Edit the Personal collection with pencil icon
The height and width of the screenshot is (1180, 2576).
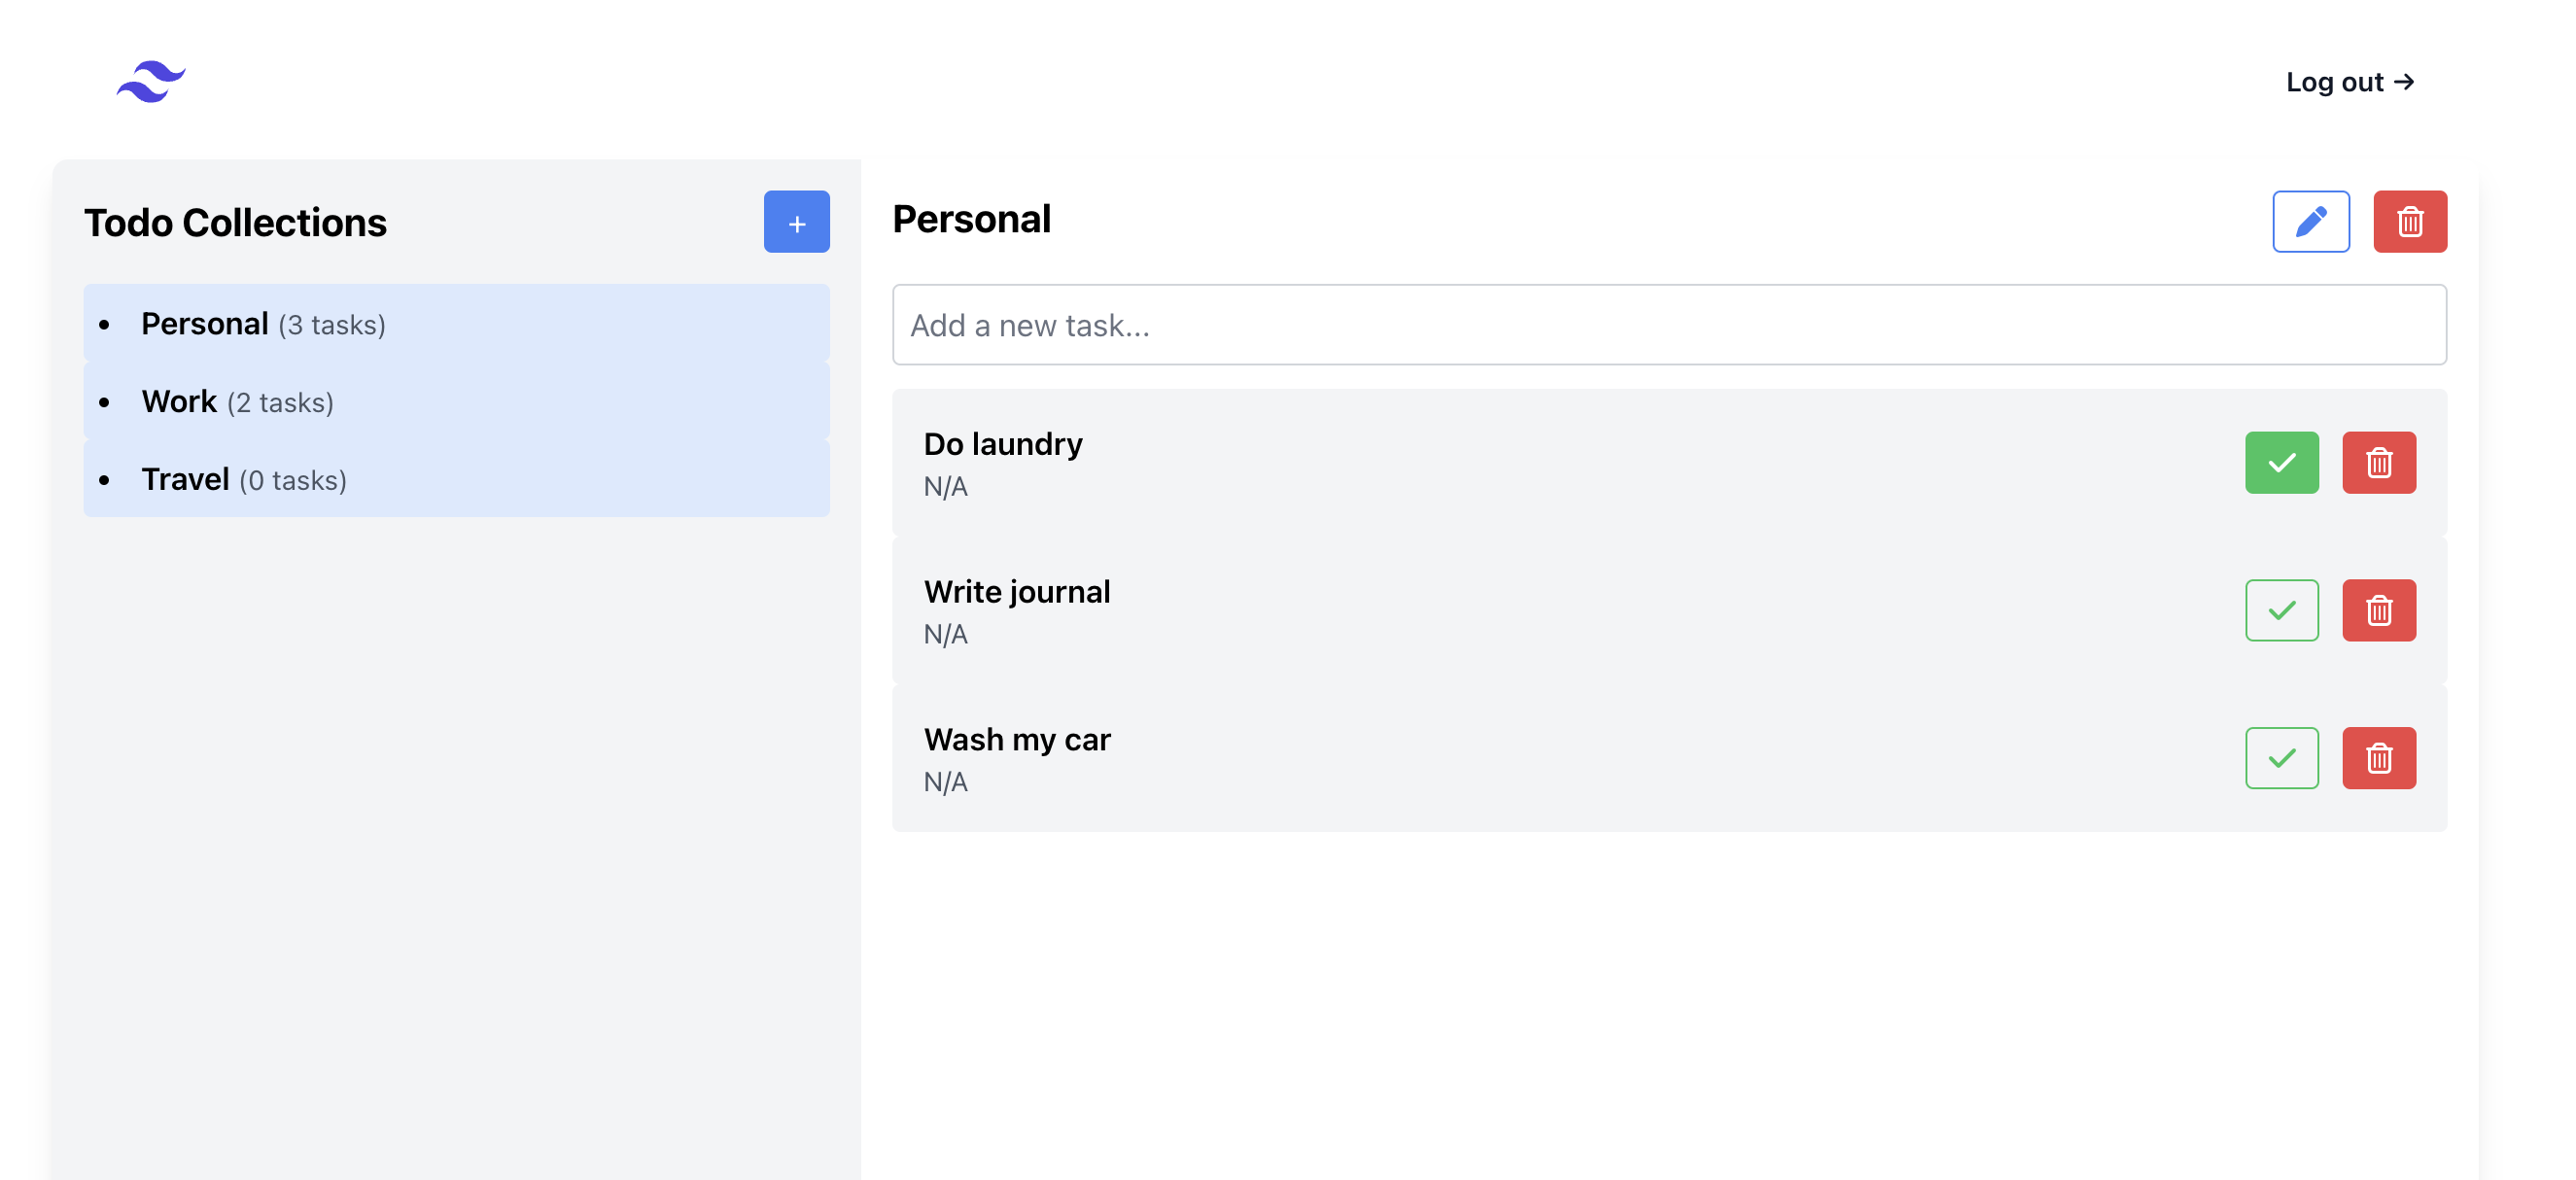click(2310, 222)
